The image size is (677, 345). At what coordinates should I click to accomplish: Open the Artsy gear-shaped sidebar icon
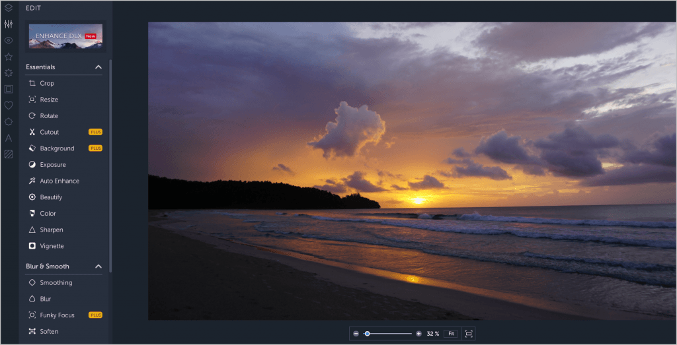coord(8,73)
